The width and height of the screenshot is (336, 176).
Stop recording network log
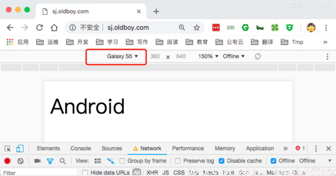point(7,161)
